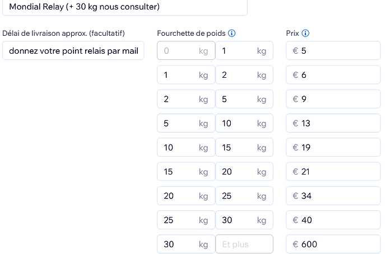Image resolution: width=386 pixels, height=254 pixels.
Task: Click info icon next to Fourchette de poids
Action: pyautogui.click(x=232, y=33)
